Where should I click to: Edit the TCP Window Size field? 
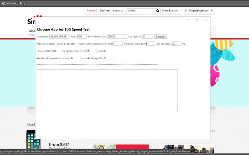(117, 36)
